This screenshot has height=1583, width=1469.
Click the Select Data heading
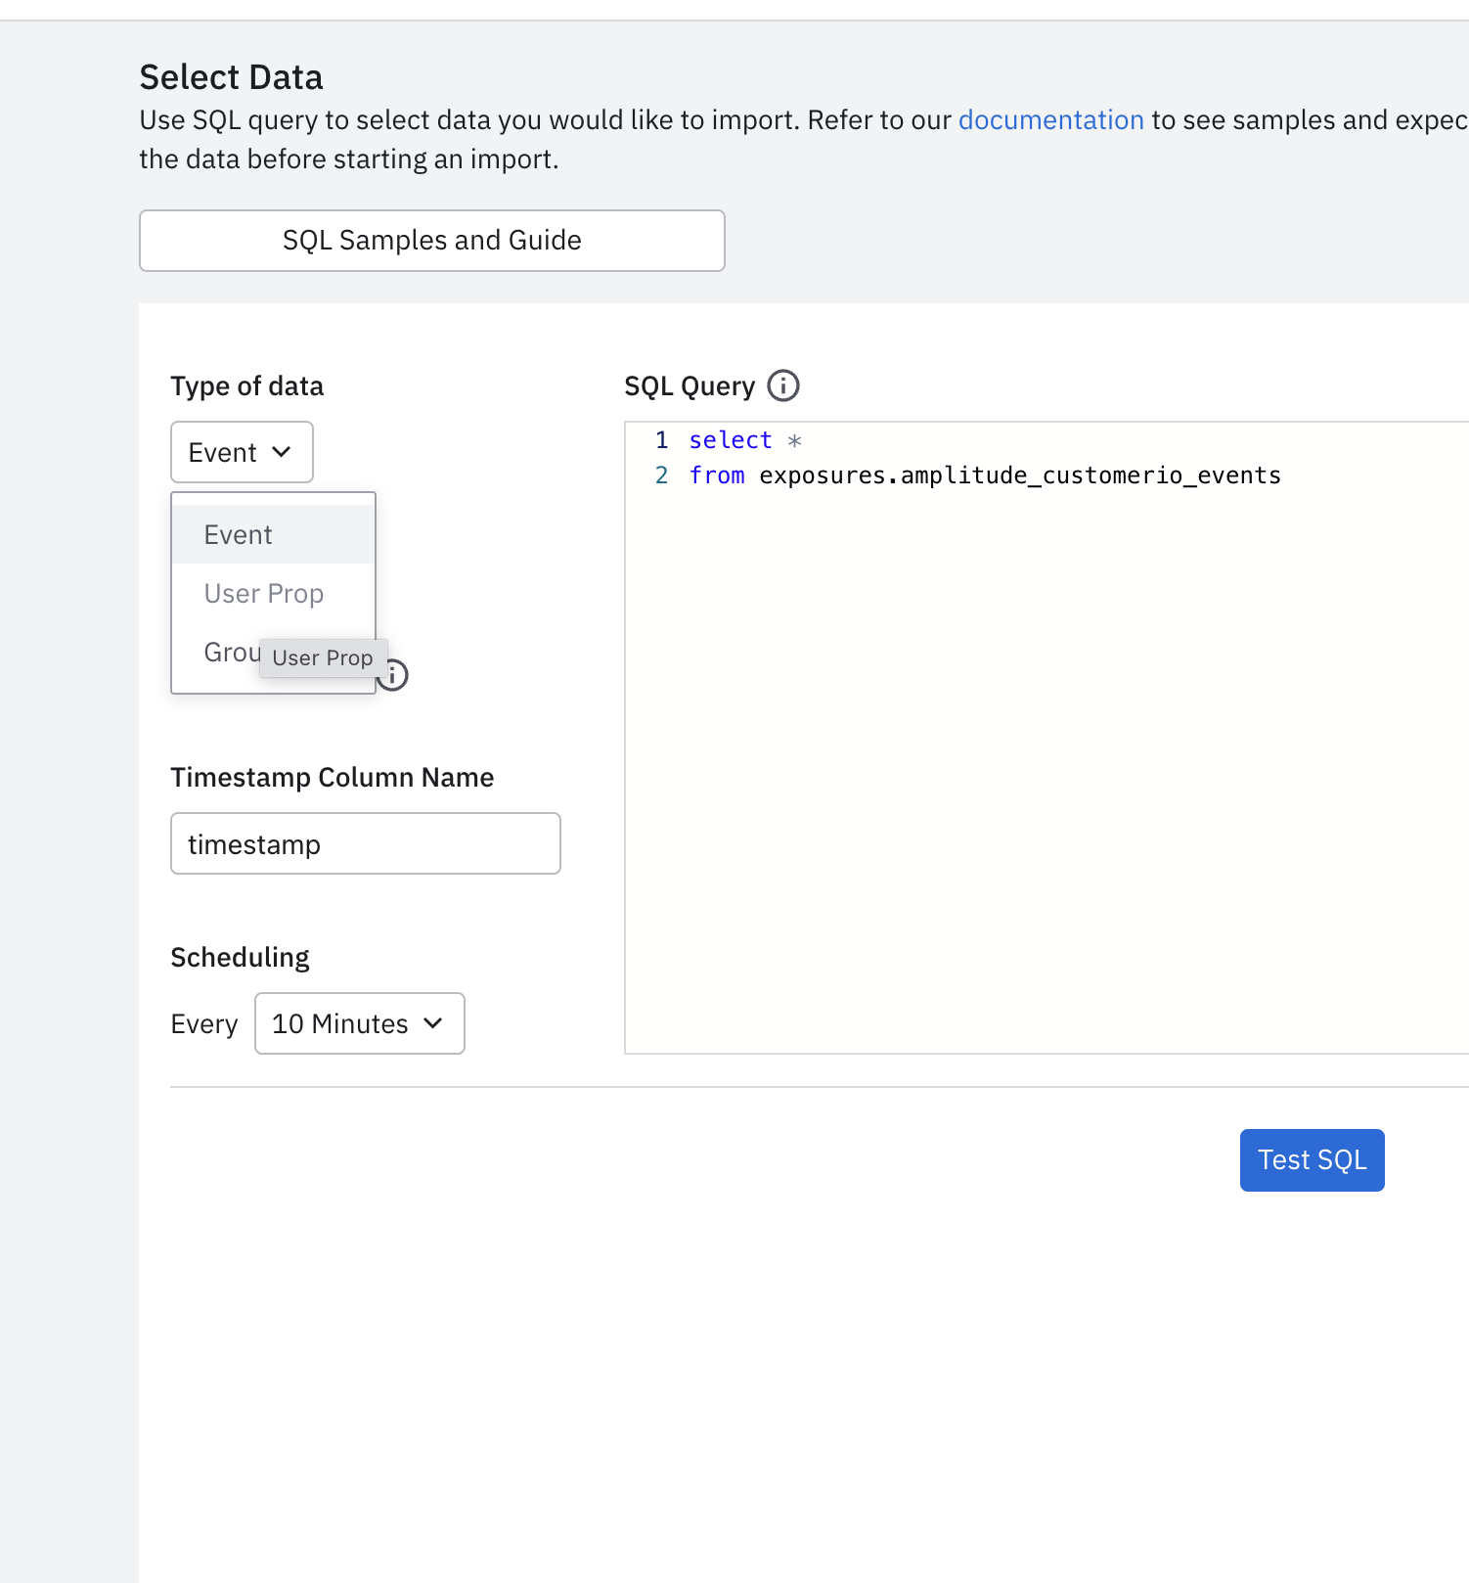pos(231,77)
